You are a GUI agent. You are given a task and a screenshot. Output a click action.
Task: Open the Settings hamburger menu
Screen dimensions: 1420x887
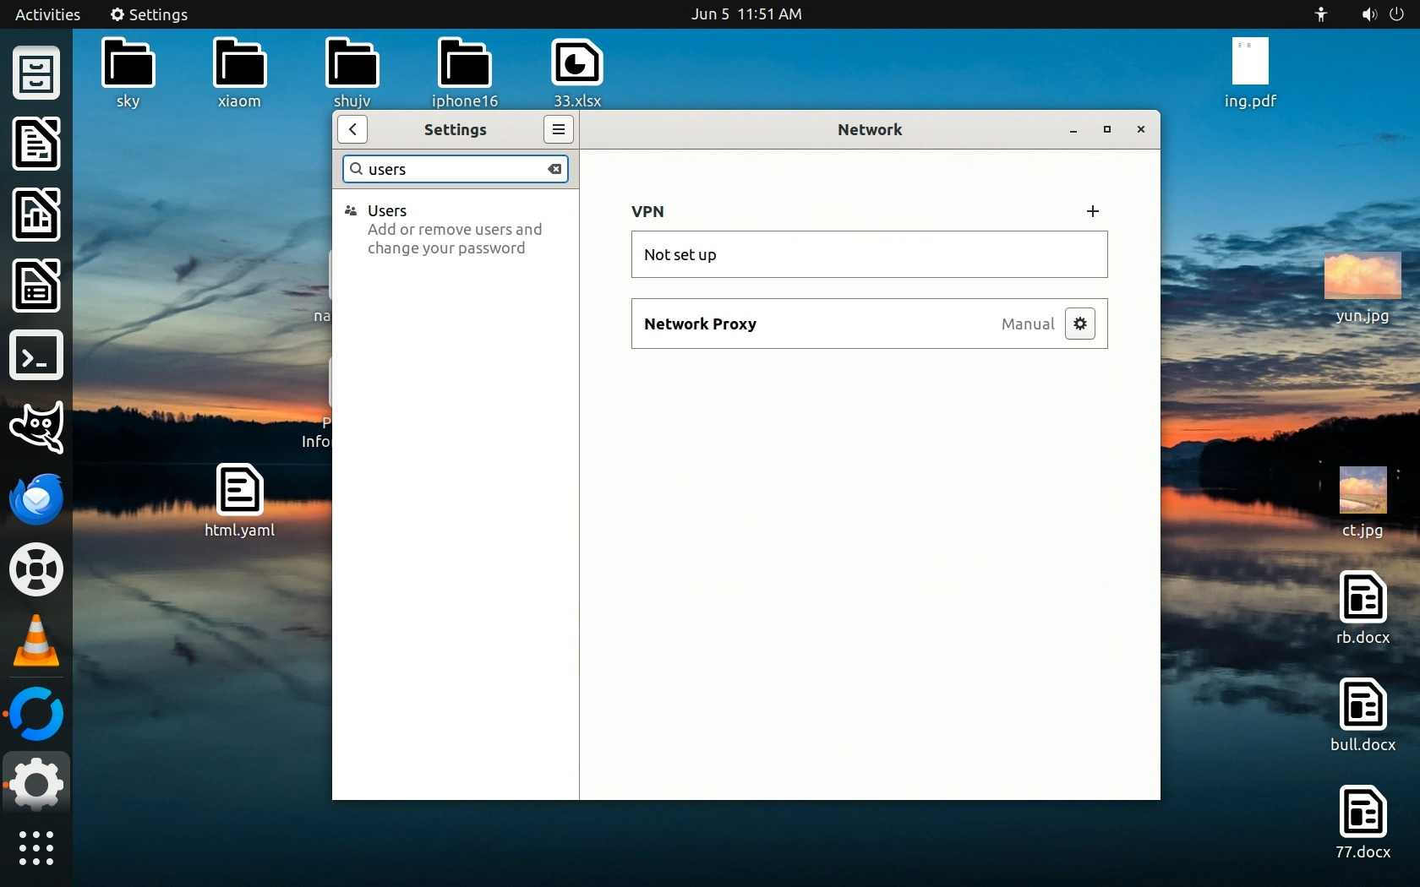(x=558, y=129)
